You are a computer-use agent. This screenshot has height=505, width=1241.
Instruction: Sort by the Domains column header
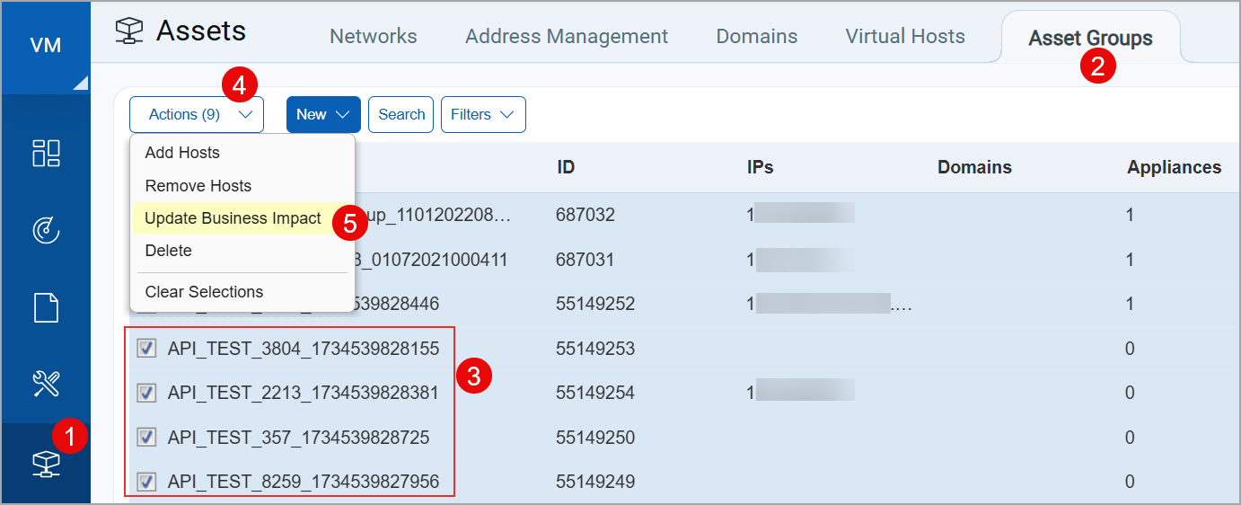click(x=974, y=167)
